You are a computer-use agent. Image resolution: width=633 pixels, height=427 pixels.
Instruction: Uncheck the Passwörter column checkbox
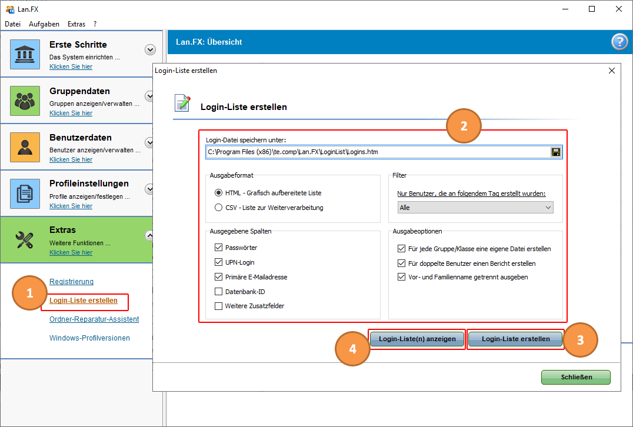point(219,248)
